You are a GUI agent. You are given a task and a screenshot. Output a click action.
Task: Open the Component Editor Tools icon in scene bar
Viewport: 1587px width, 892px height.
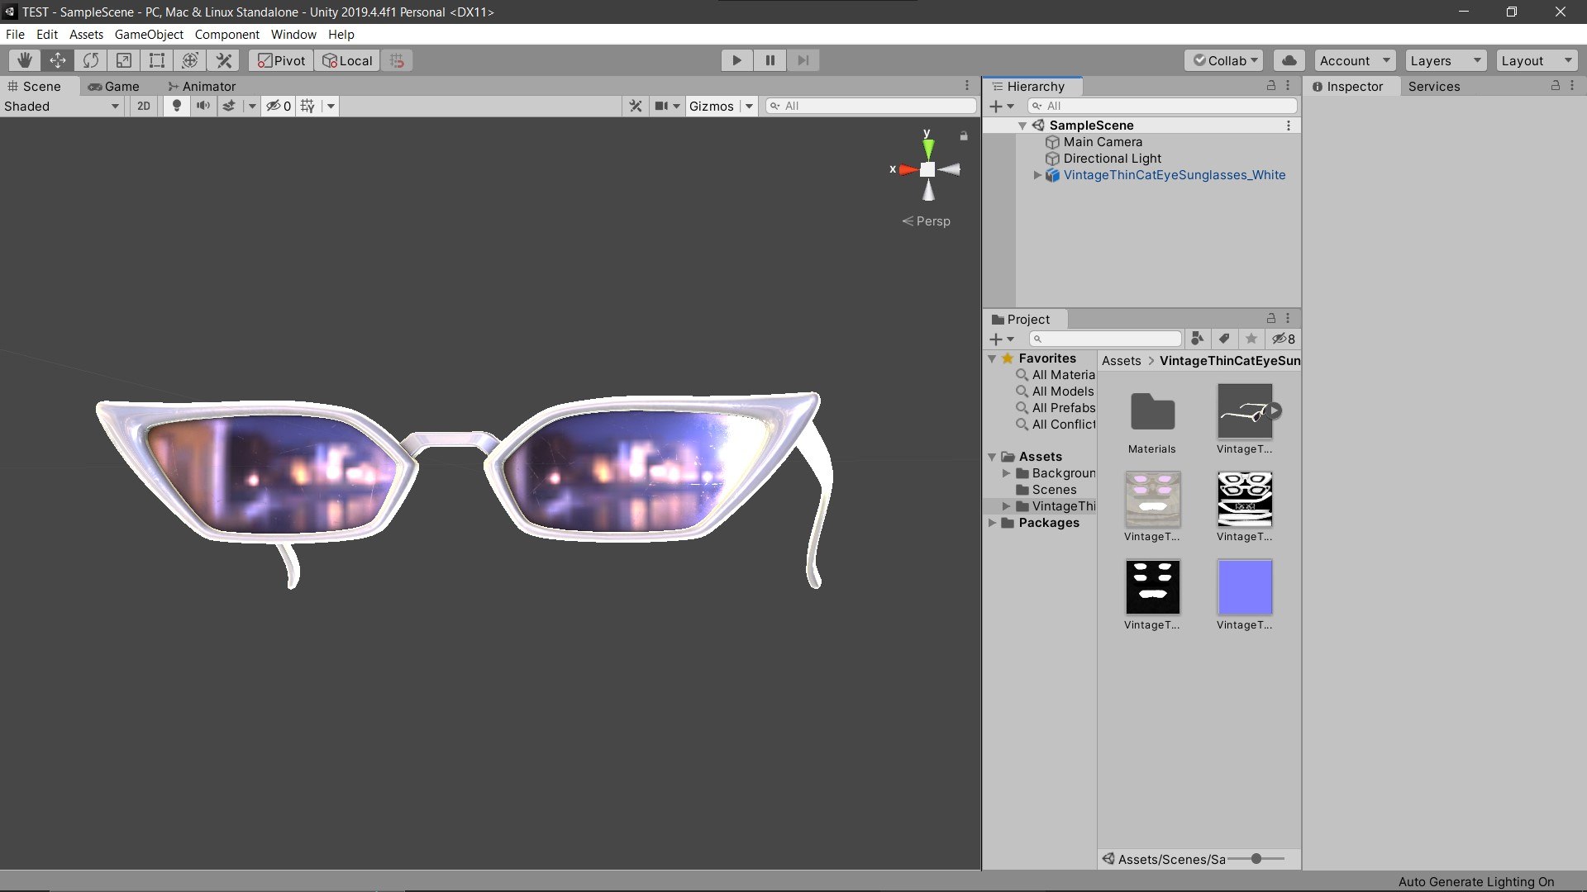635,106
